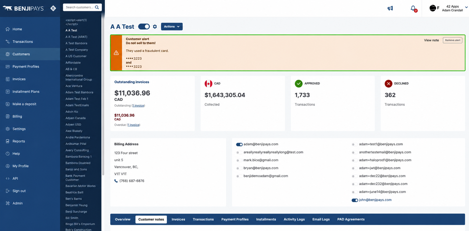Click the API code icon
This screenshot has width=469, height=231.
pyautogui.click(x=8, y=179)
